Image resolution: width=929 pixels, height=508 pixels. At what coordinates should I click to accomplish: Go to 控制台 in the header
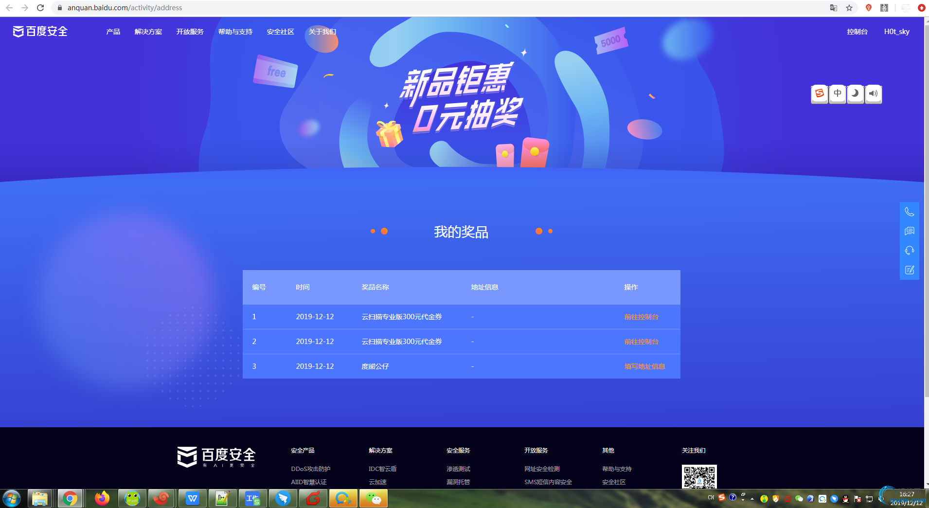[x=858, y=32]
